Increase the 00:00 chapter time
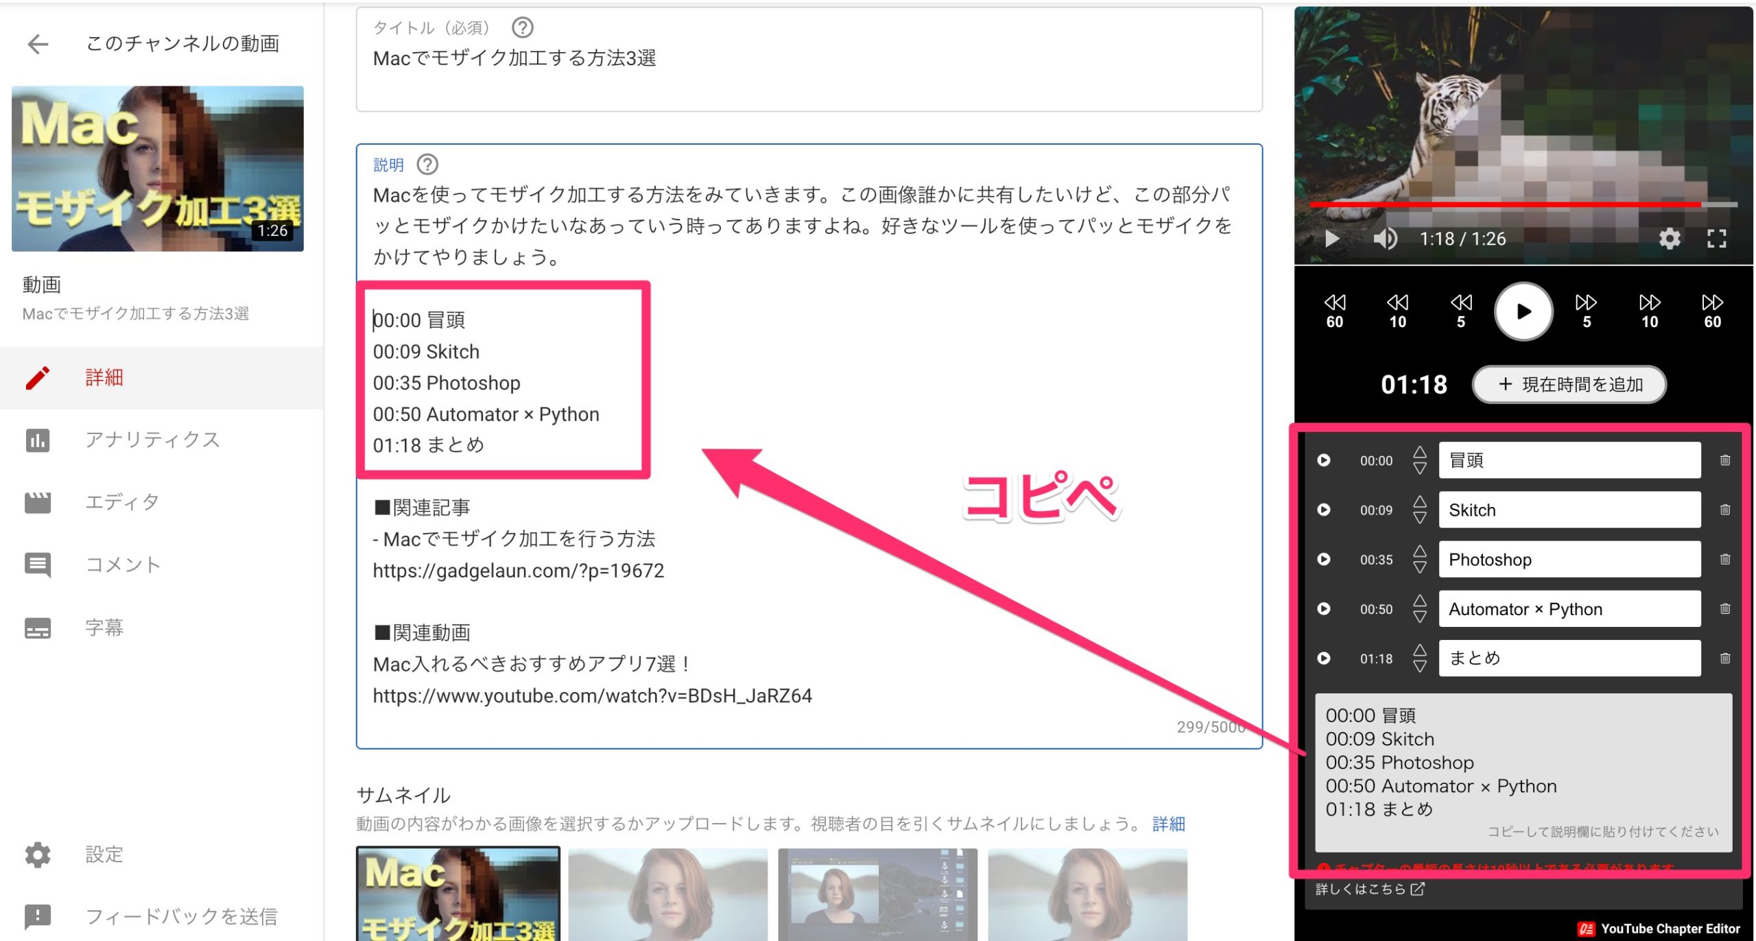The height and width of the screenshot is (941, 1756). 1420,452
